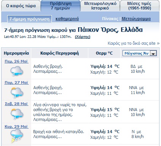Image resolution: width=161 pixels, height=146 pixels.
Task: Open the Πεμ, 26 Μαϊ date link
Action: (x=16, y=61)
